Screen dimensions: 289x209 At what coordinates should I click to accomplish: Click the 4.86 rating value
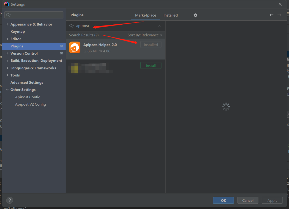(x=105, y=51)
